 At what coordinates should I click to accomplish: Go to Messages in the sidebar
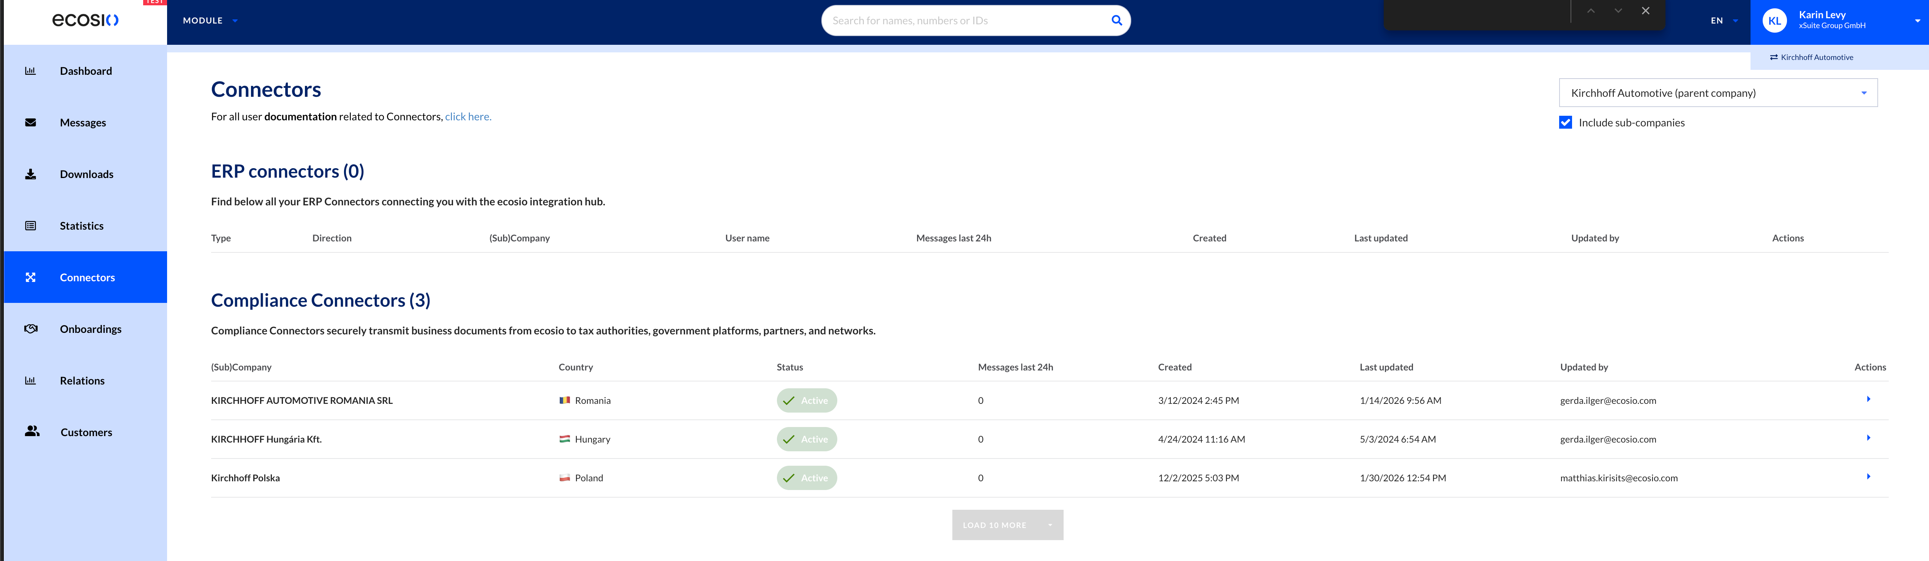tap(85, 123)
